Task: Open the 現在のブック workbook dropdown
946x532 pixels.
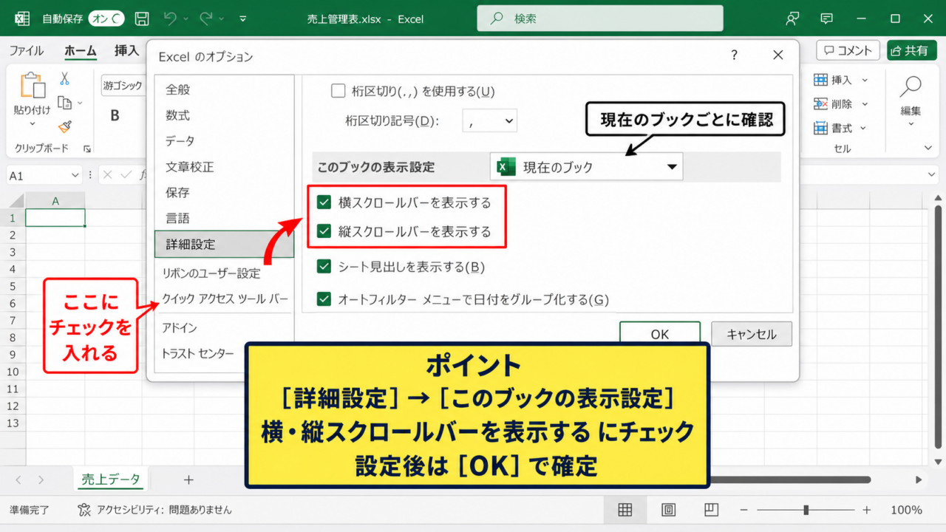Action: pos(586,167)
